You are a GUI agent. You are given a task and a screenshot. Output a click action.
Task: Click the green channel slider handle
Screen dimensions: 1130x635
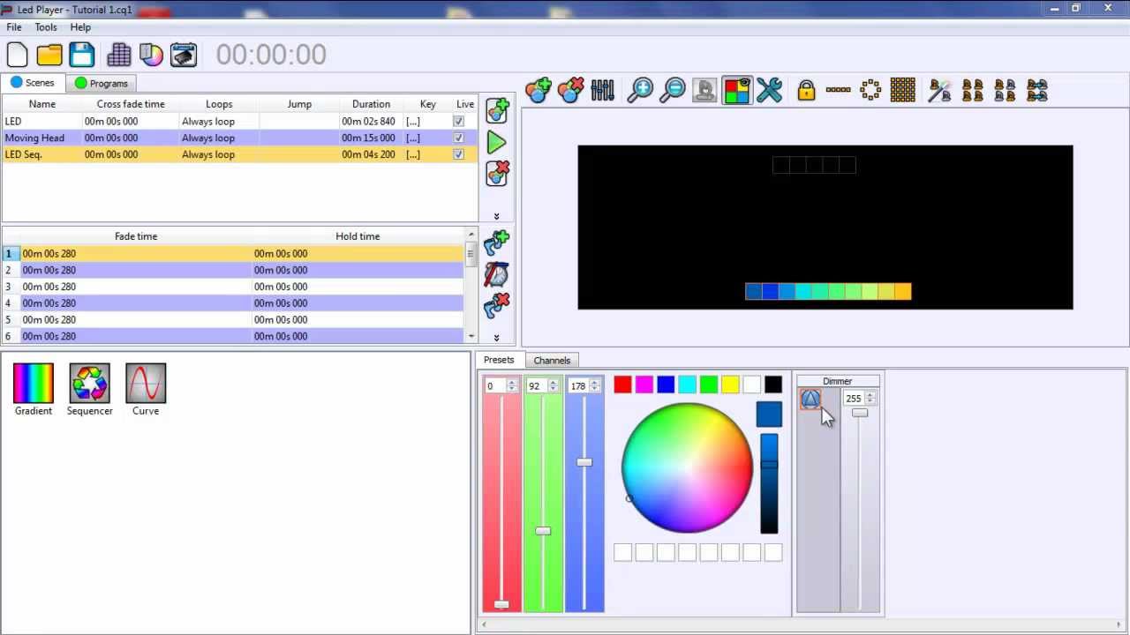(543, 531)
